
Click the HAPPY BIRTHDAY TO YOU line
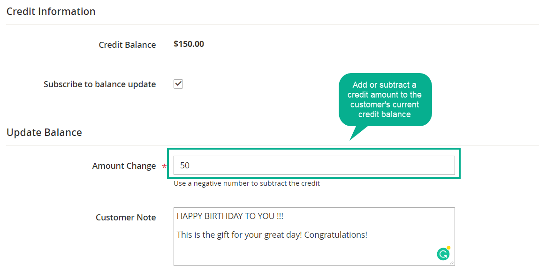point(229,216)
